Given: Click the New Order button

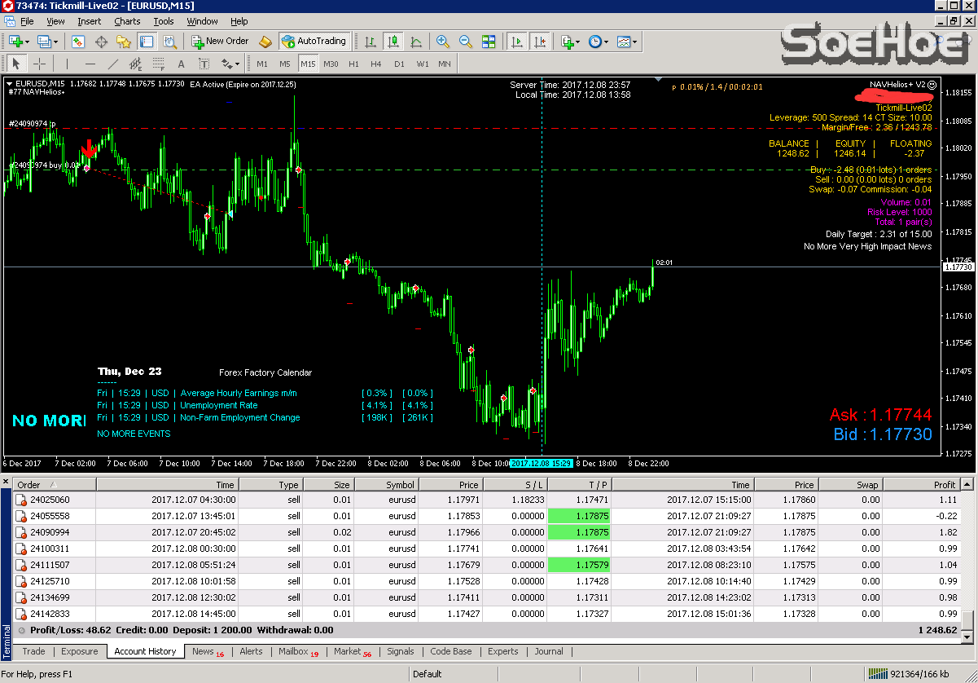Looking at the screenshot, I should pyautogui.click(x=220, y=41).
